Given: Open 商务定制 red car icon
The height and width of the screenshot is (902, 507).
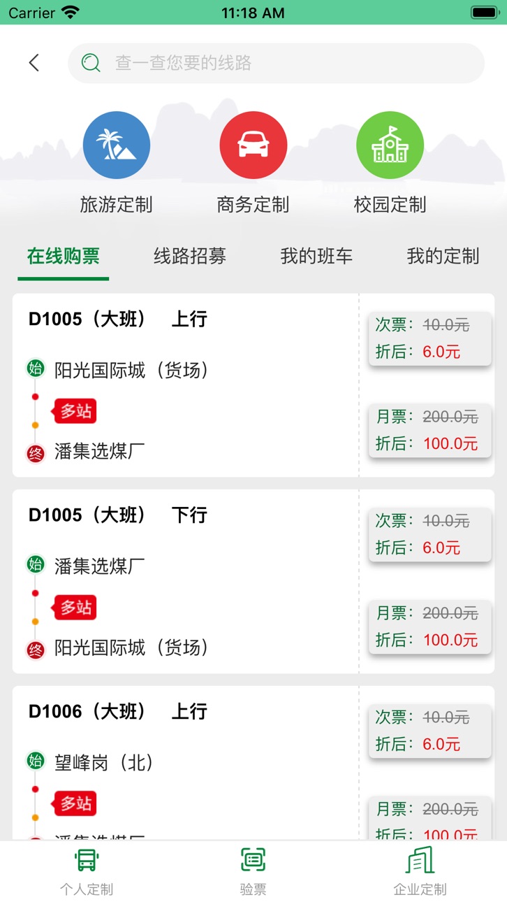Looking at the screenshot, I should [x=253, y=145].
